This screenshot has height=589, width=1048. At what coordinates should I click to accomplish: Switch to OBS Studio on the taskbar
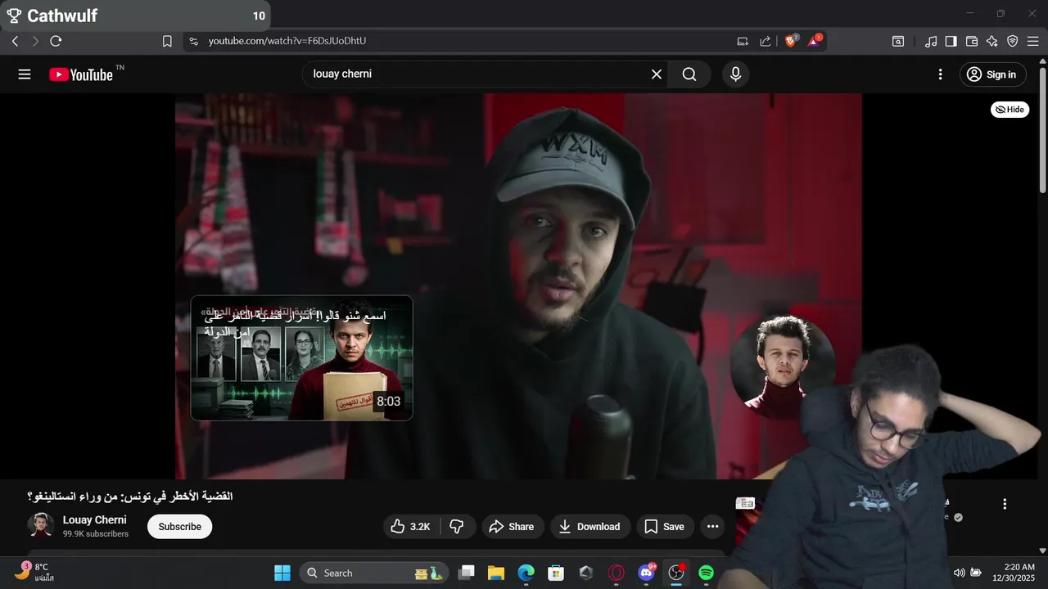[676, 573]
